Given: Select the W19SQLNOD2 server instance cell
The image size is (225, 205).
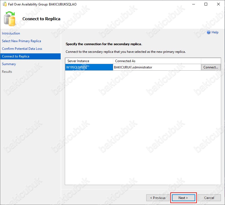Looking at the screenshot, I should click(89, 67).
